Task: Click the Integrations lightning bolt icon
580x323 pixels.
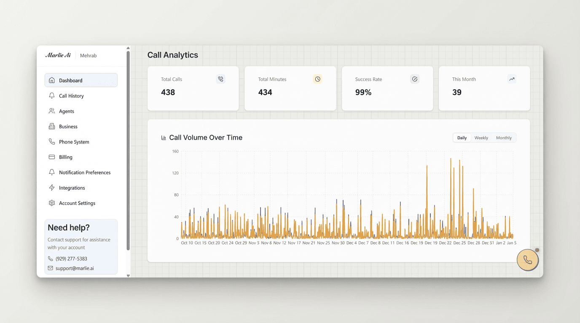Action: pos(51,188)
